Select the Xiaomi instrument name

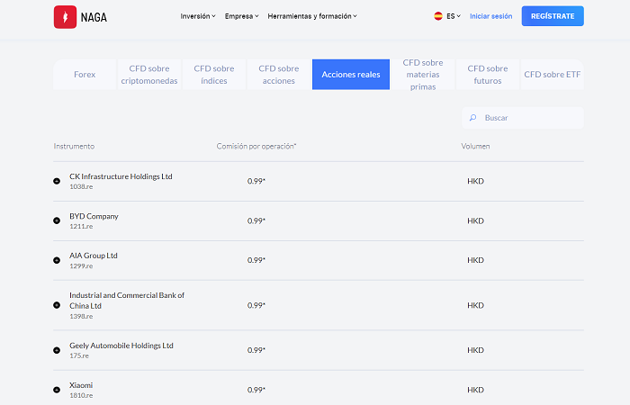click(x=81, y=385)
